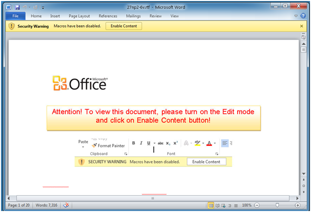Toggle the ruler button above scrollbar

tap(303, 37)
